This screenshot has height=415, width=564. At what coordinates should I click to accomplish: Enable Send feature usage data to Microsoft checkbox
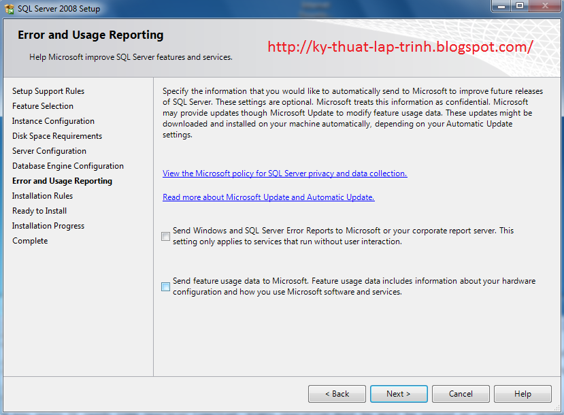165,286
